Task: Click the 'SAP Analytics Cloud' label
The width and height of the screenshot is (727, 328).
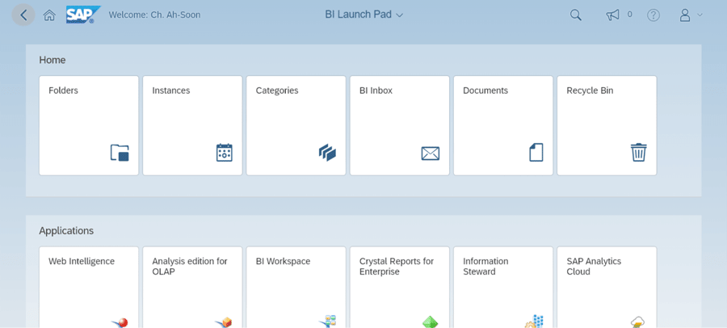Action: [594, 267]
